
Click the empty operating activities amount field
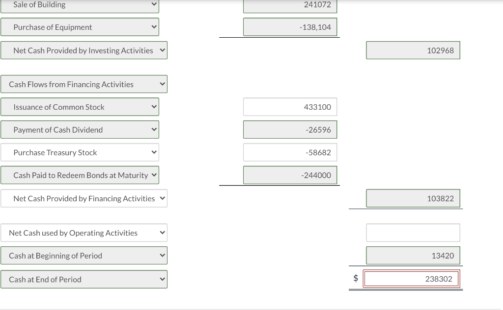point(413,233)
